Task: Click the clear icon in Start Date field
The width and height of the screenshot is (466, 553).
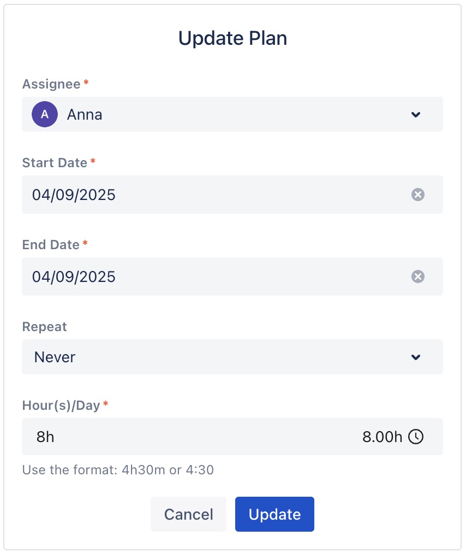Action: (x=417, y=195)
